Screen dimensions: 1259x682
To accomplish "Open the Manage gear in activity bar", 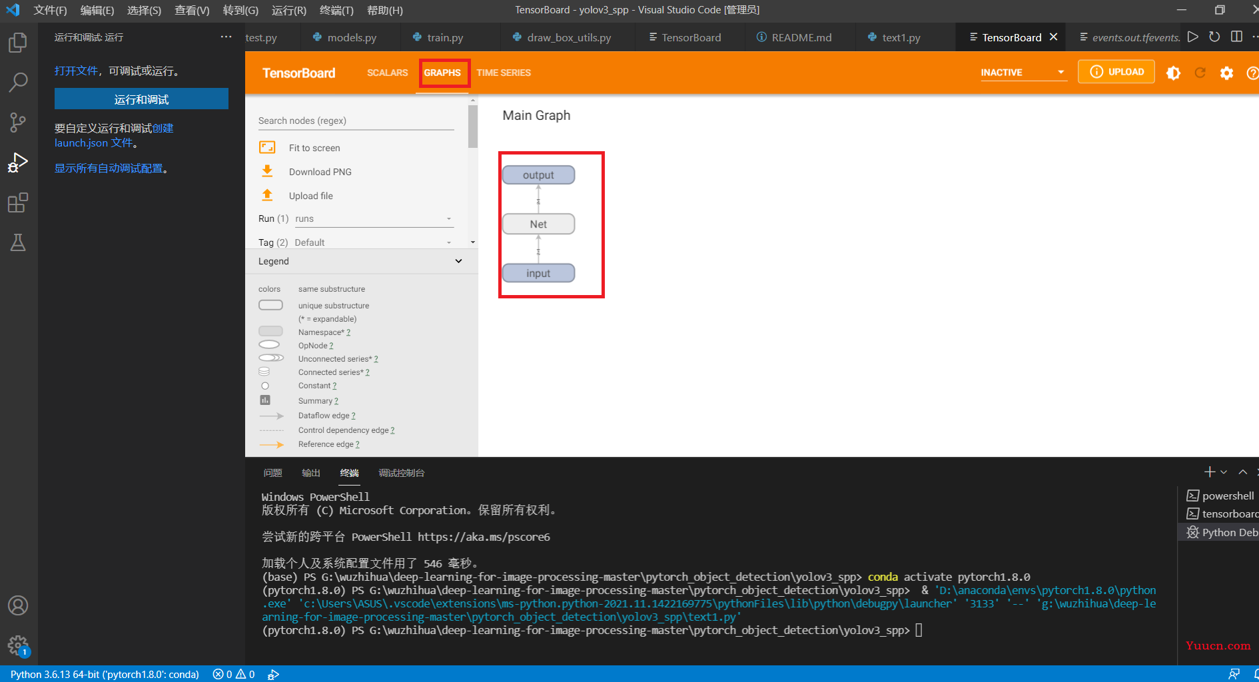I will (x=18, y=645).
